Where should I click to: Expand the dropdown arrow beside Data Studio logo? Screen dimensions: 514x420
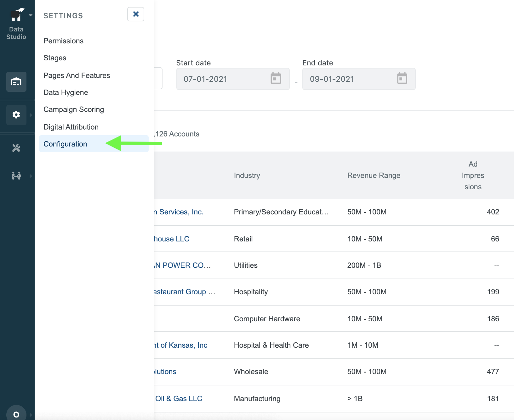[31, 15]
